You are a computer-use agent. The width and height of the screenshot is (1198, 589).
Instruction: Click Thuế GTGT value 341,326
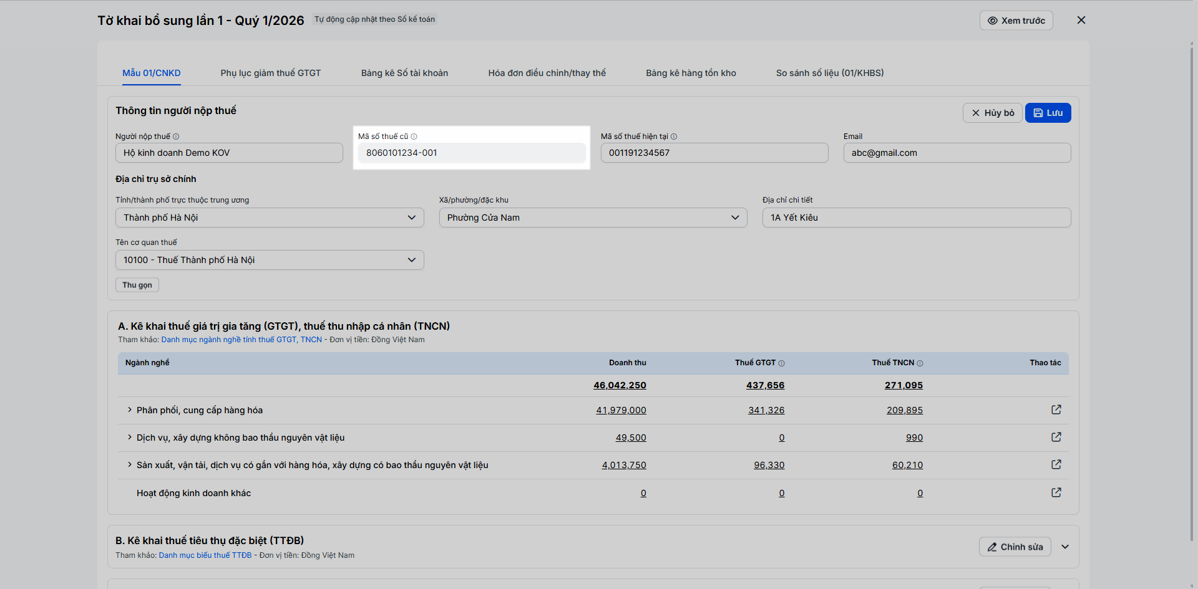click(x=766, y=410)
